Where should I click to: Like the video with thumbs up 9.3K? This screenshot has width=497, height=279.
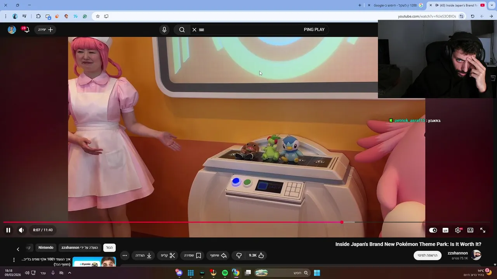[257, 255]
